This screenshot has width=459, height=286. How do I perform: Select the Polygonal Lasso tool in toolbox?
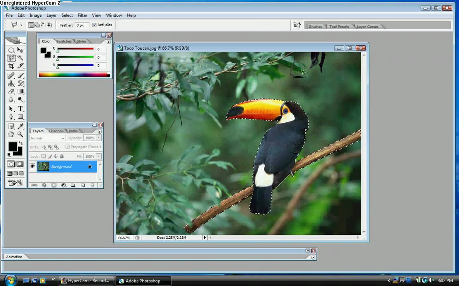click(x=11, y=58)
